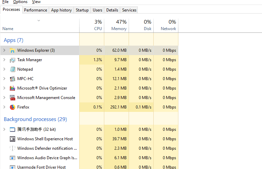Click Task Manager's 9.7 MB memory value
The height and width of the screenshot is (169, 262).
pyautogui.click(x=120, y=60)
